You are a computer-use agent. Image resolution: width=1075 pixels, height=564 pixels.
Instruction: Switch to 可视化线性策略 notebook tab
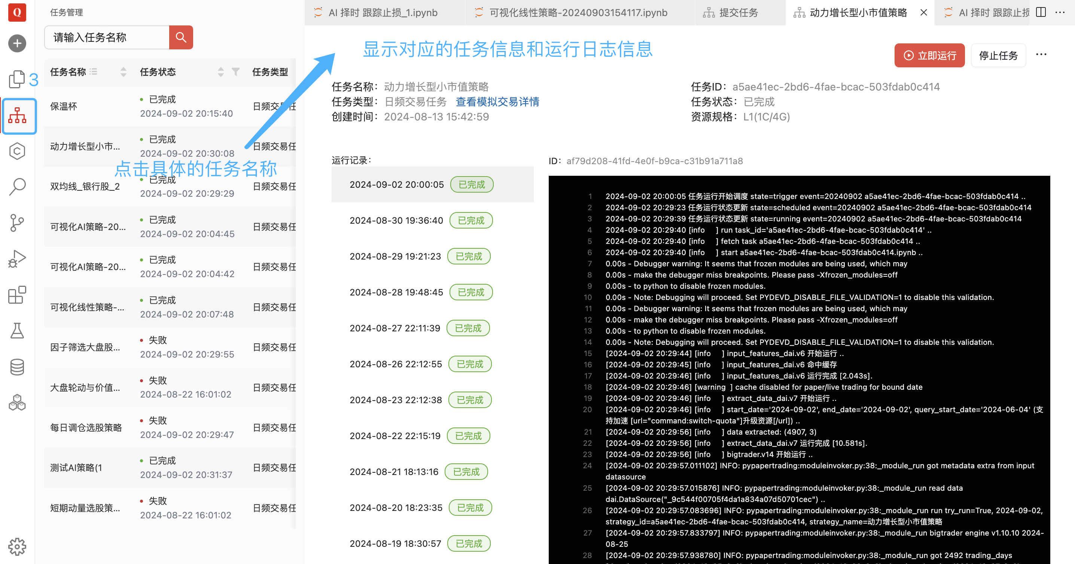click(x=578, y=12)
